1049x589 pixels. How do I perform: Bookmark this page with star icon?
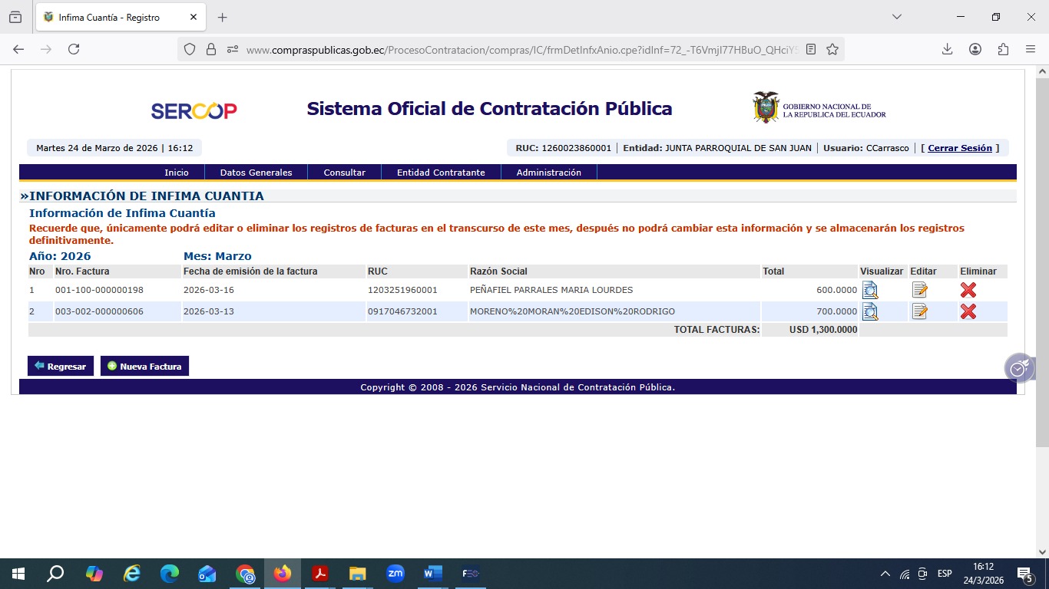point(832,49)
